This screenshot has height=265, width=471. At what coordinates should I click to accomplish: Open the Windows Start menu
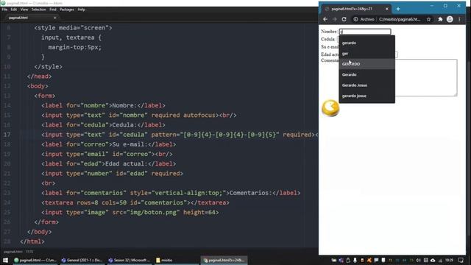[5, 260]
